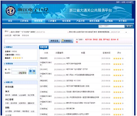Focus the 编号 input field
The height and width of the screenshot is (116, 137).
pyautogui.click(x=19, y=69)
